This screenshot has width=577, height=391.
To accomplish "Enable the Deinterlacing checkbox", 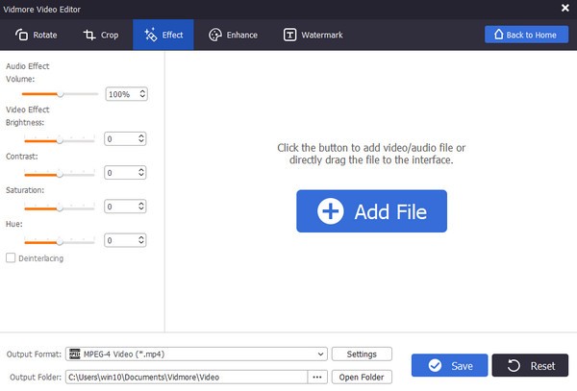I will 11,258.
